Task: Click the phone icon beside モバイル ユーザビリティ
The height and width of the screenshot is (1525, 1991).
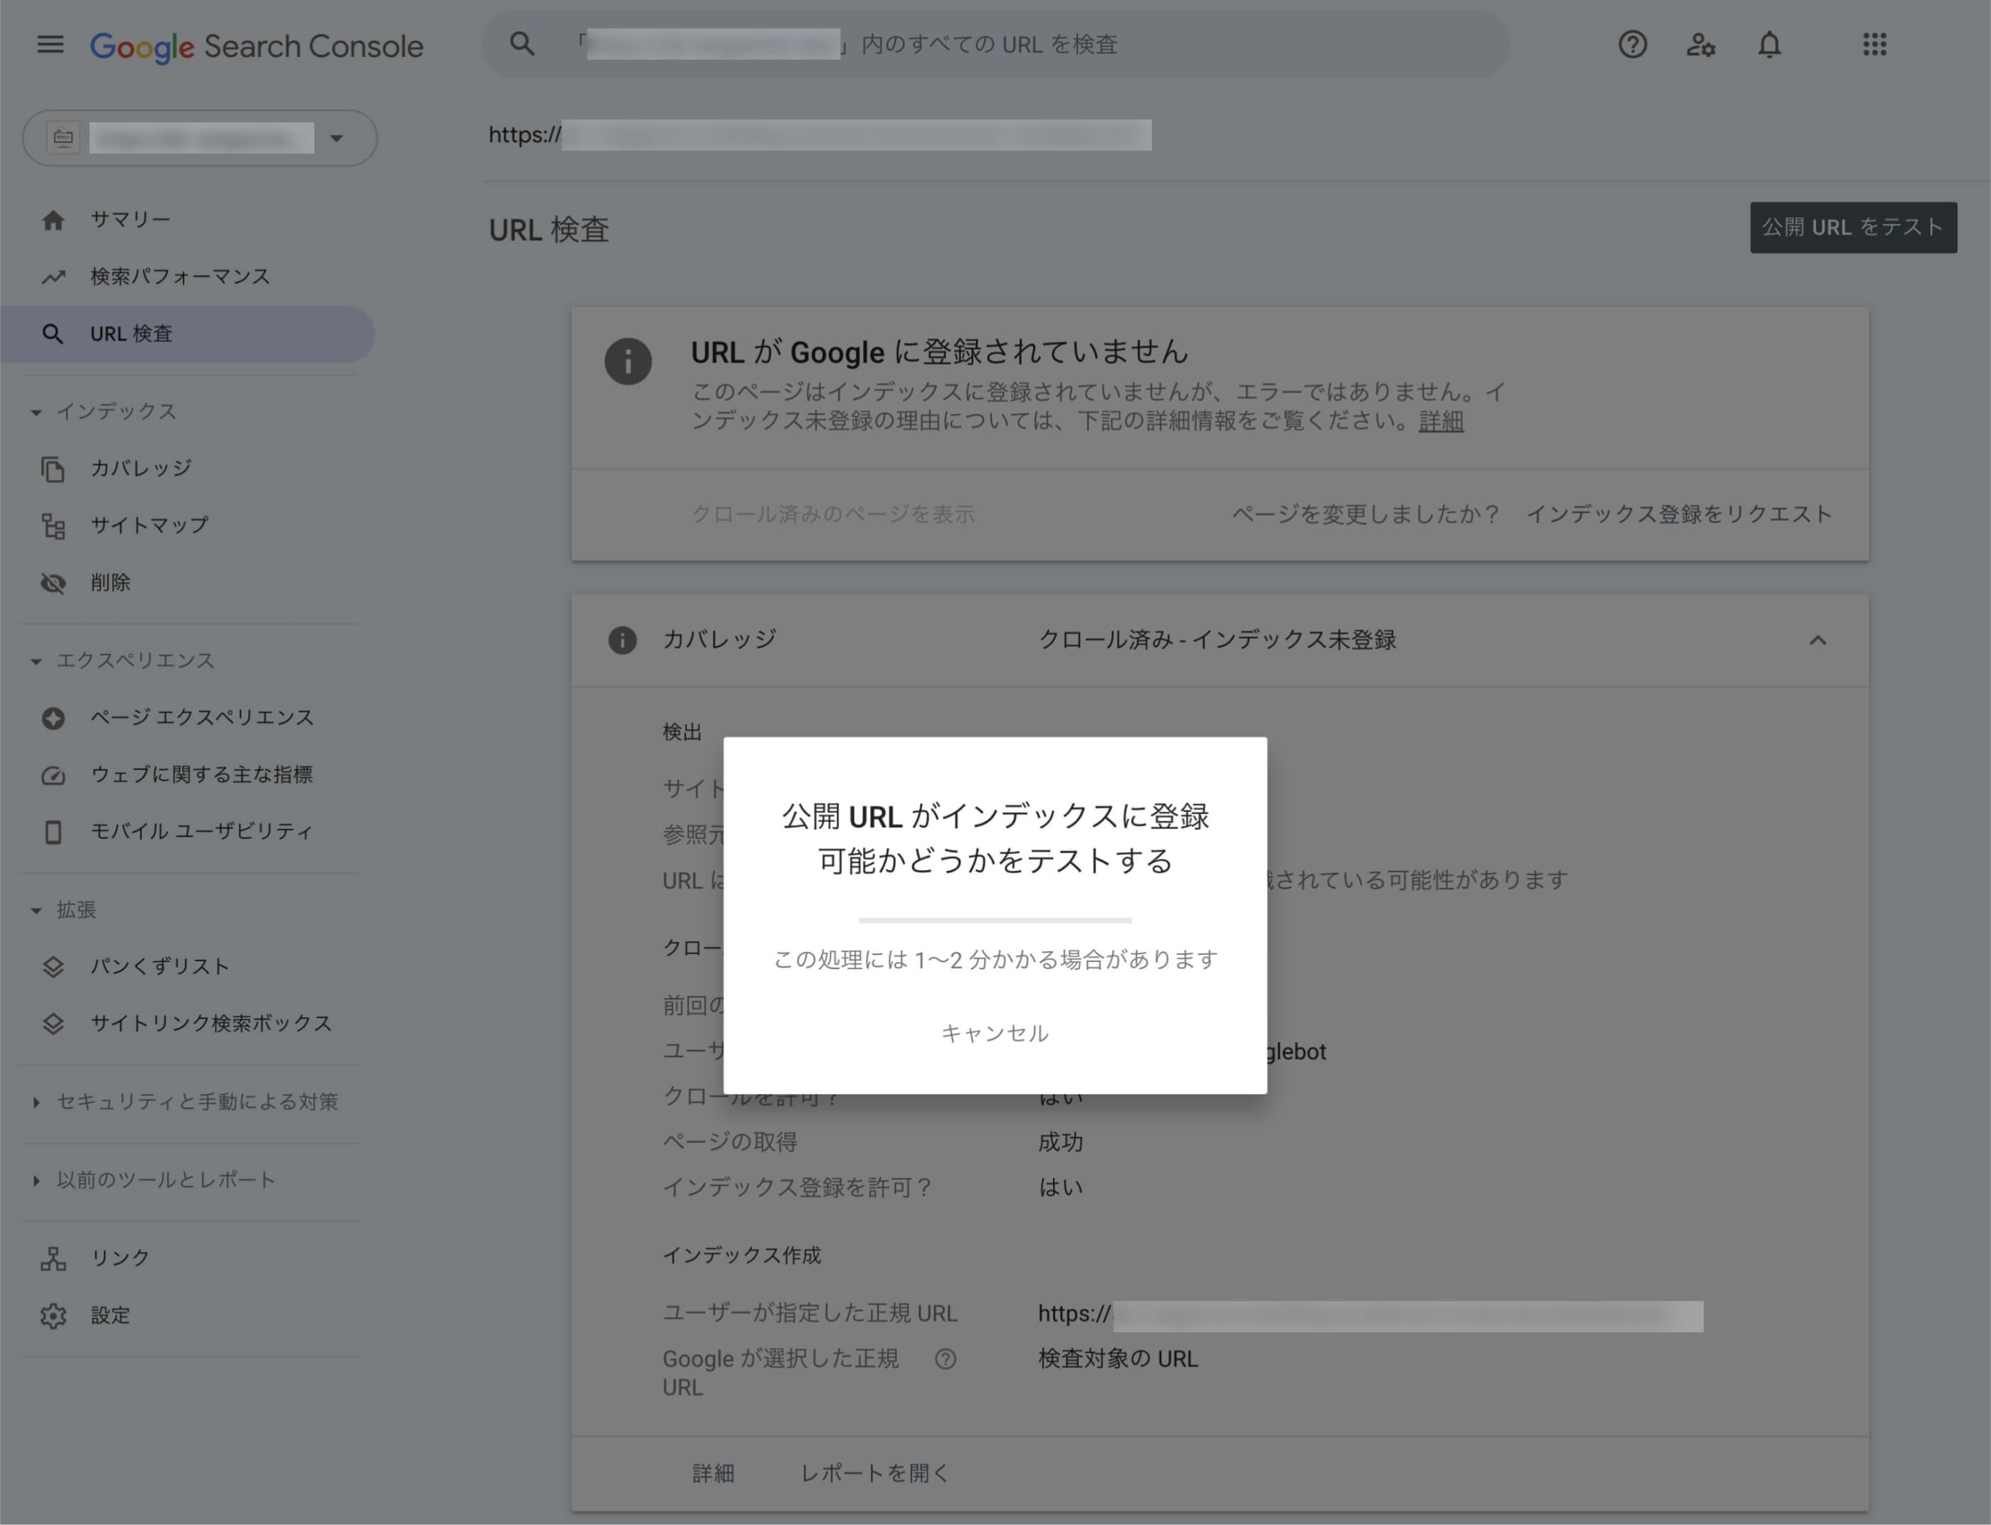Action: pos(54,831)
